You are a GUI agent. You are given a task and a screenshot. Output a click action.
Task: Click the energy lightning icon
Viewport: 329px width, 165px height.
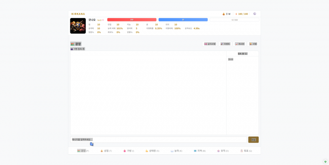pyautogui.click(x=236, y=14)
